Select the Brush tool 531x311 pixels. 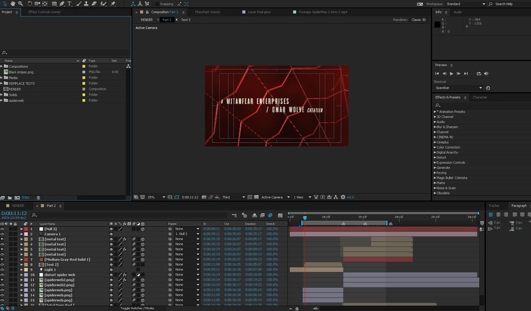pyautogui.click(x=79, y=4)
